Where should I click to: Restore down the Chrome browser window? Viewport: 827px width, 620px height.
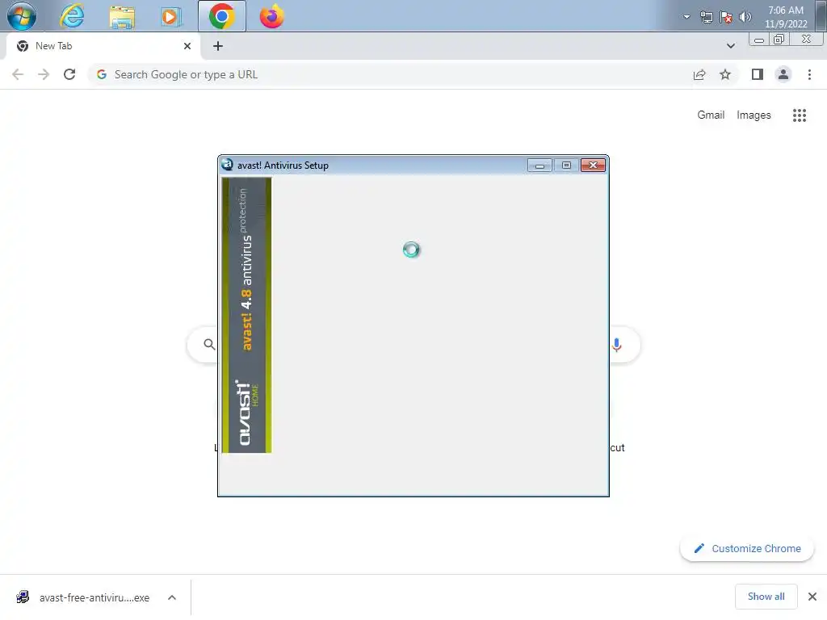779,40
